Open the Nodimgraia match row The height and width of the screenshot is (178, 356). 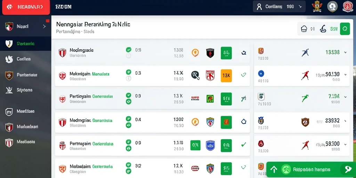152,53
